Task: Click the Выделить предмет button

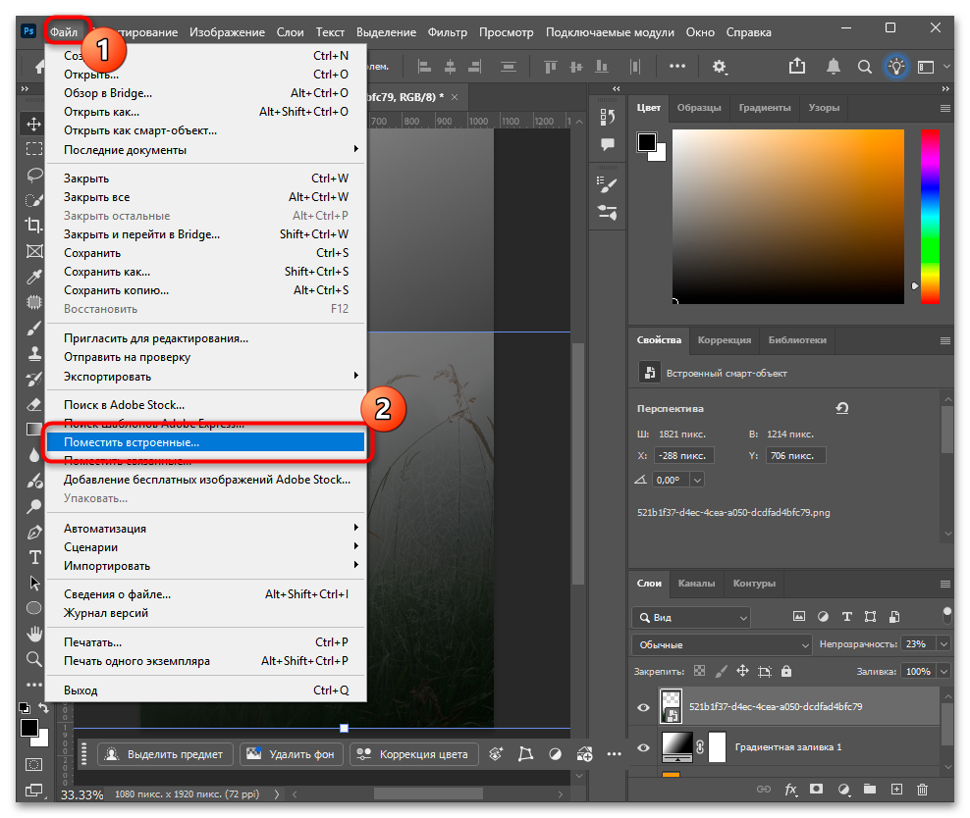Action: point(165,754)
